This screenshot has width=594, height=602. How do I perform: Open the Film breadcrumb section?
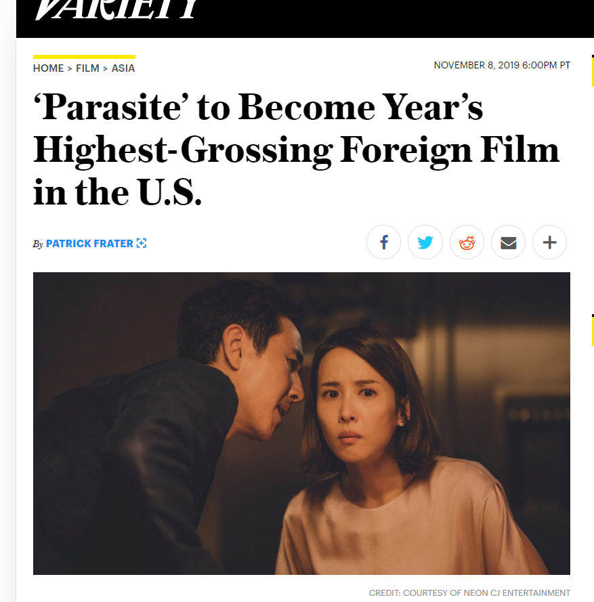pyautogui.click(x=87, y=68)
